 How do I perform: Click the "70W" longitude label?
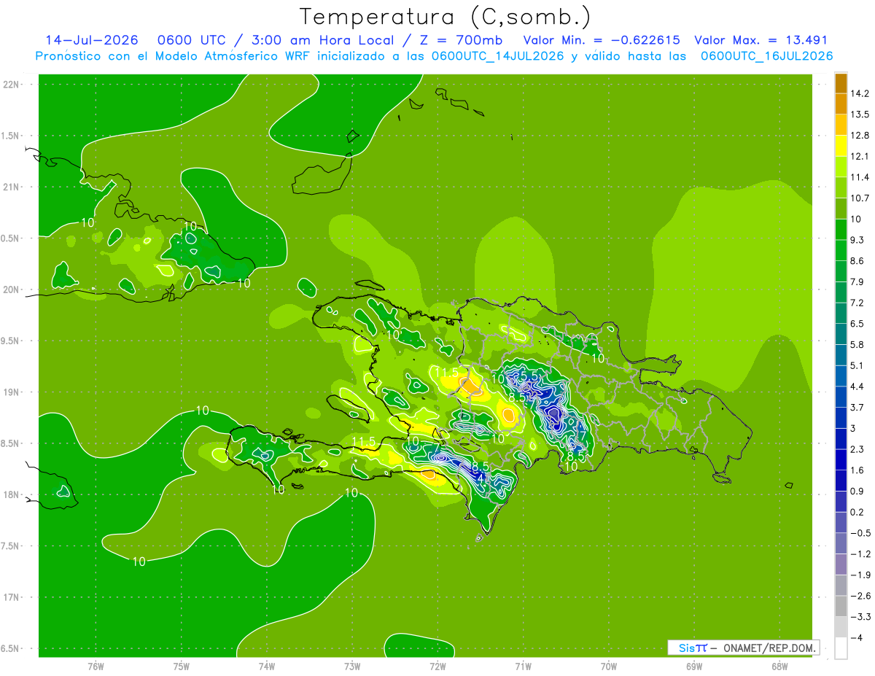point(608,666)
